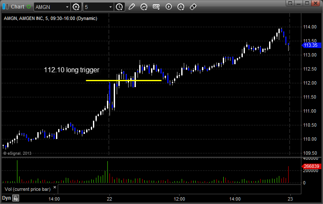Minimize the chart window

click(298, 3)
